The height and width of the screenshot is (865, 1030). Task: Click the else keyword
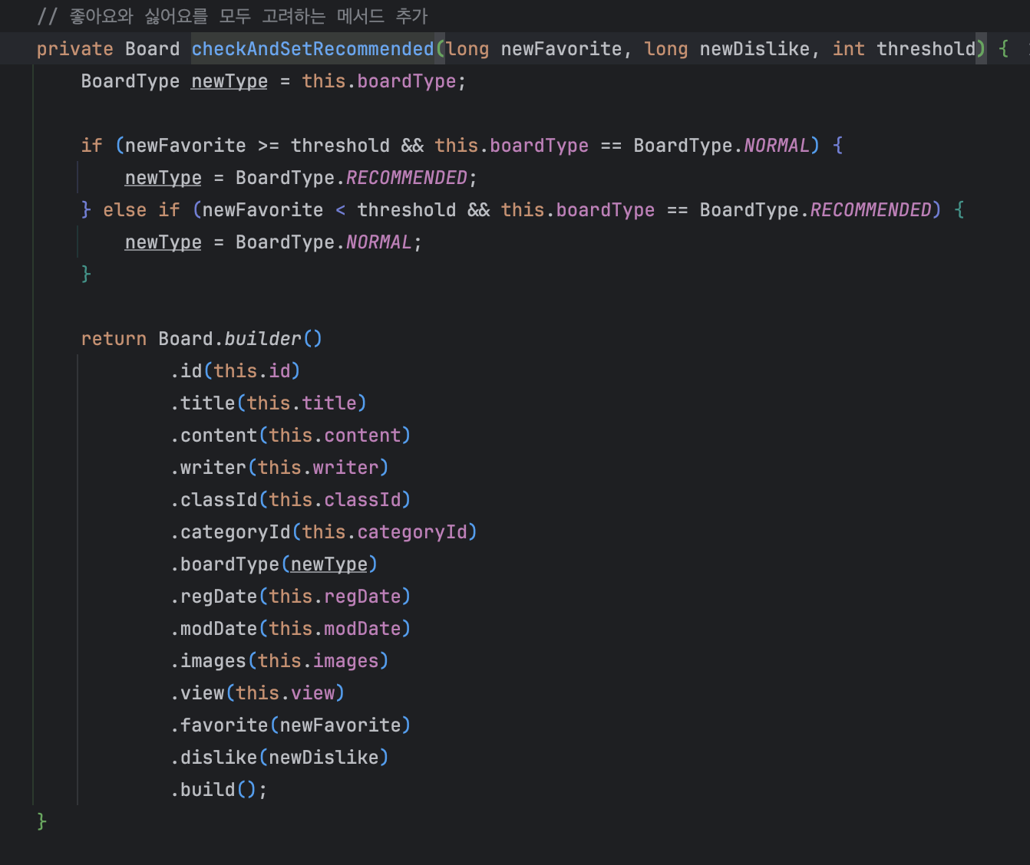(x=124, y=210)
